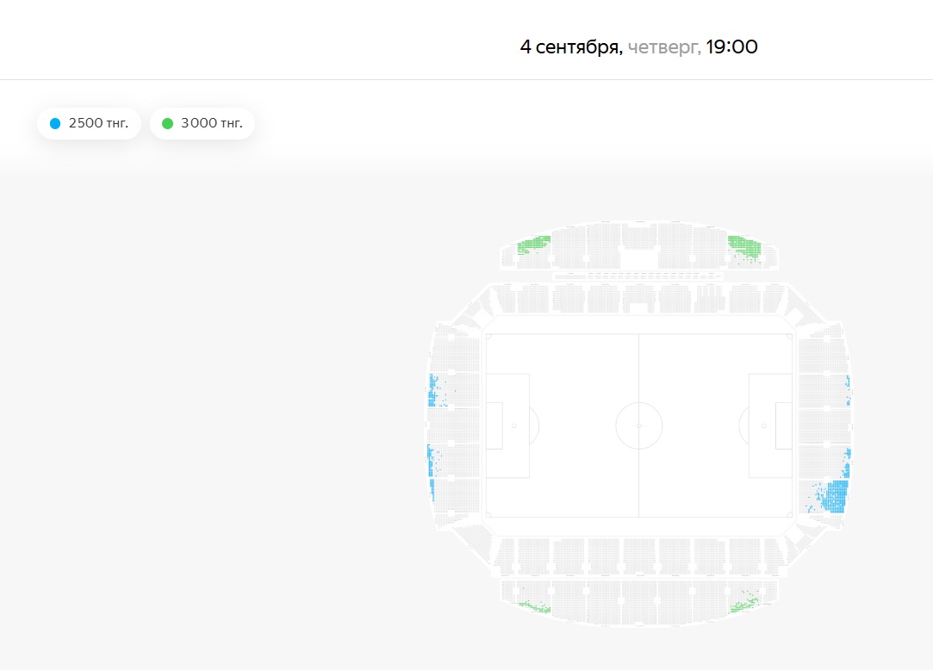
Task: Click the right penalty area on the pitch
Action: 770,426
